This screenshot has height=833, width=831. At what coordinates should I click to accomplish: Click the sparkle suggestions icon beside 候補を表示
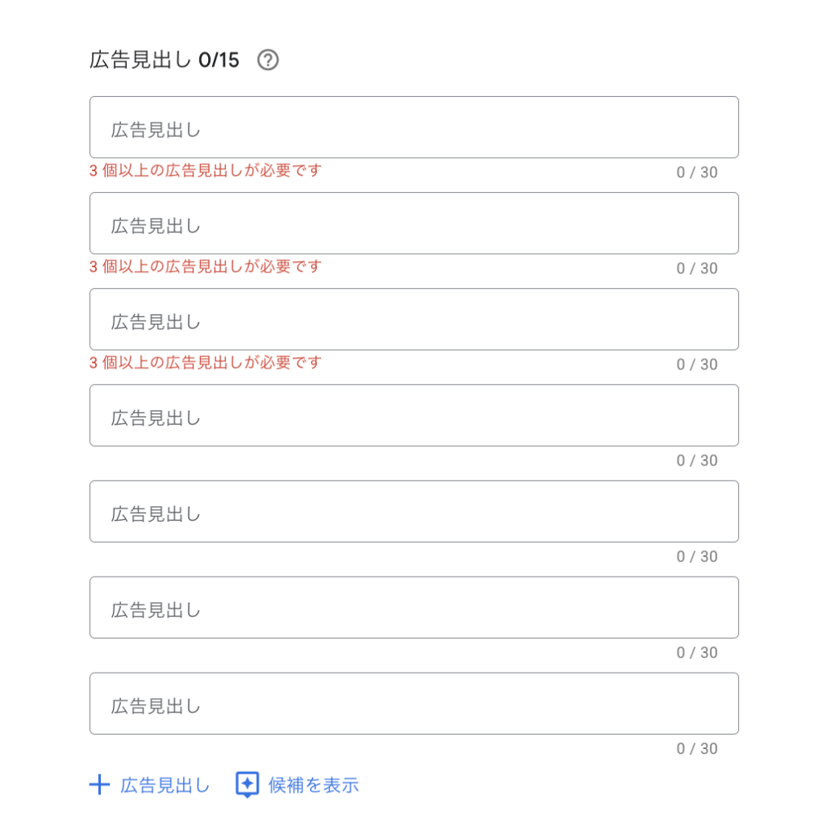(x=248, y=785)
